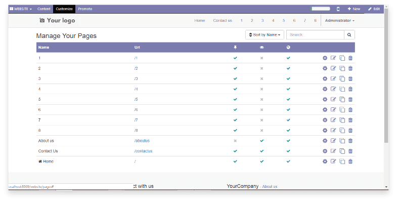The image size is (397, 202).
Task: Open Contact us in site navigation
Action: (223, 21)
